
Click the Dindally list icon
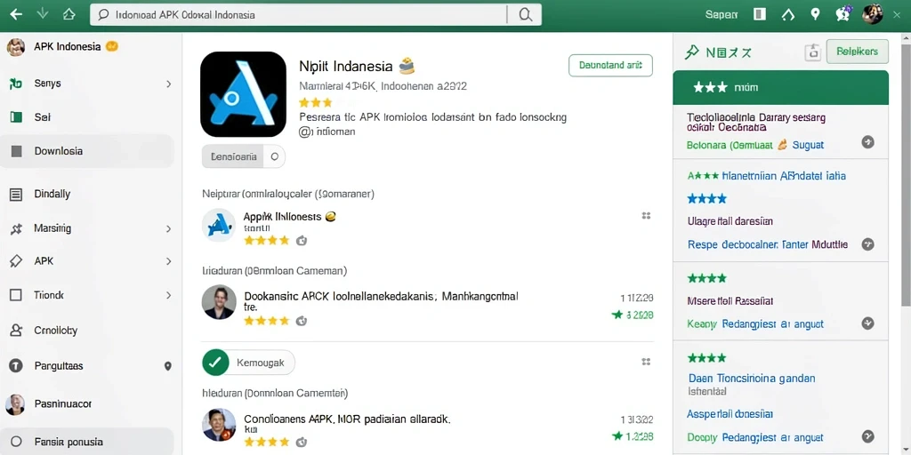pos(16,195)
